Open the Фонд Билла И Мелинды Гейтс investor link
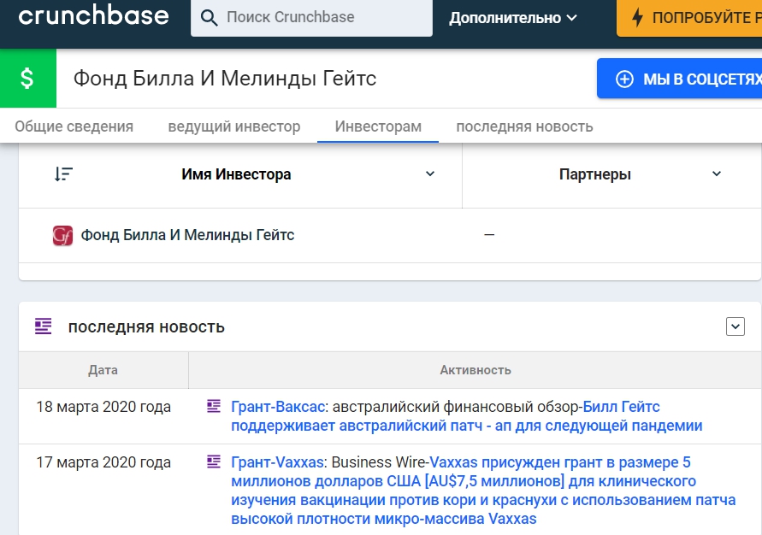This screenshot has width=762, height=535. (187, 235)
